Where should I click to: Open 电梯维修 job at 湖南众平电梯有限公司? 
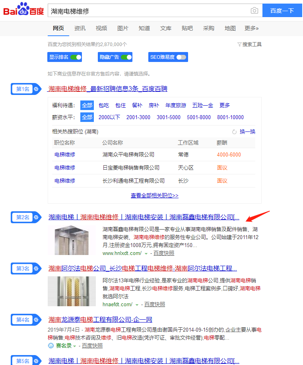65,154
